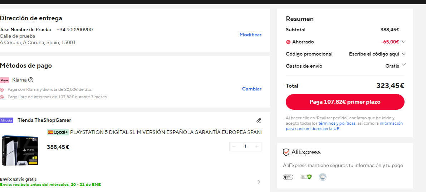The image size is (426, 192).
Task: Click the AliExpress mantiene seguros tu información text
Action: (x=343, y=166)
